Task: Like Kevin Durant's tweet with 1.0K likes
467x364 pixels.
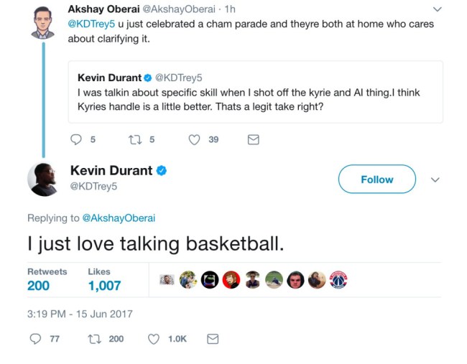Action: (154, 339)
